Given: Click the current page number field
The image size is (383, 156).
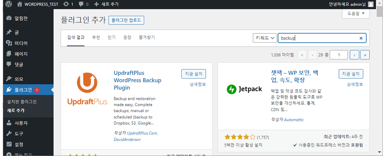Looking at the screenshot, I should [x=339, y=55].
